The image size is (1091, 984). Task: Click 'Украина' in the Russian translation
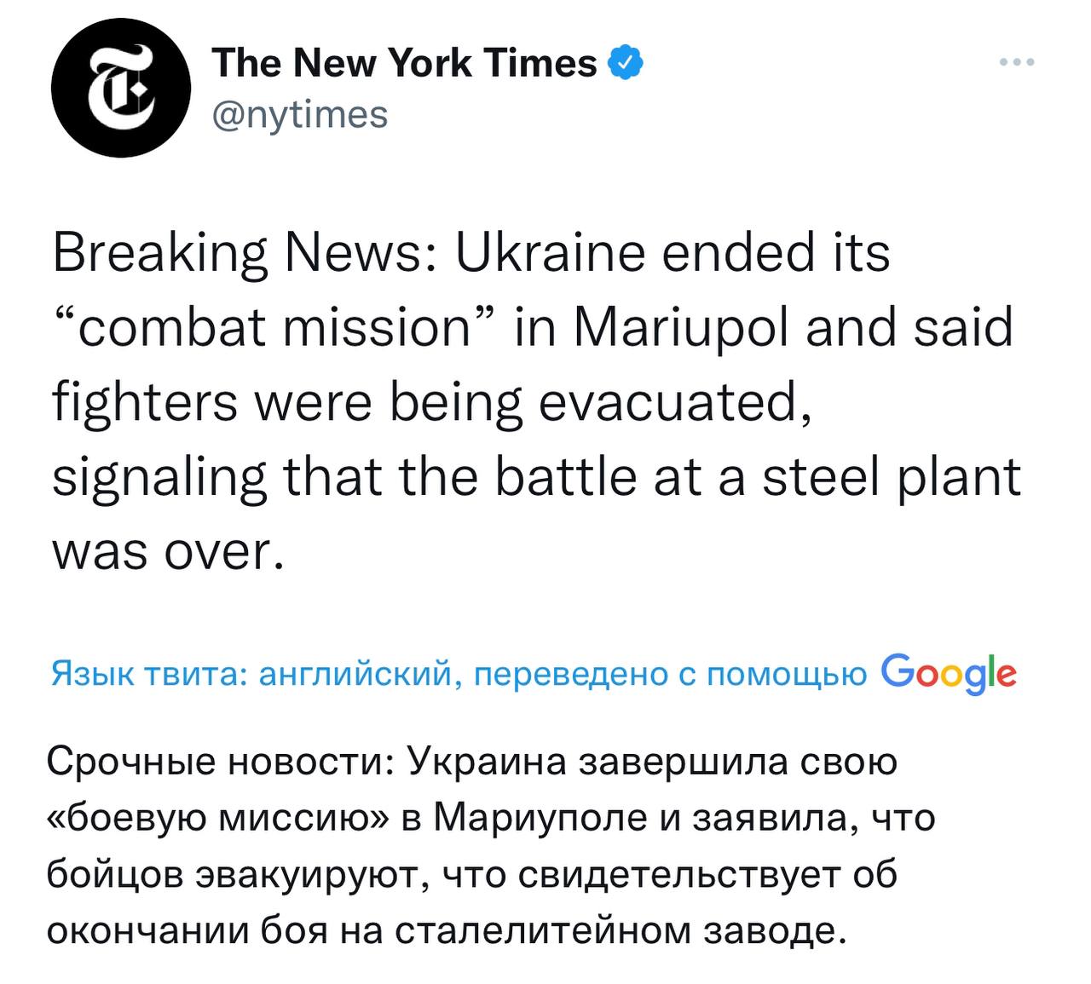coord(488,761)
